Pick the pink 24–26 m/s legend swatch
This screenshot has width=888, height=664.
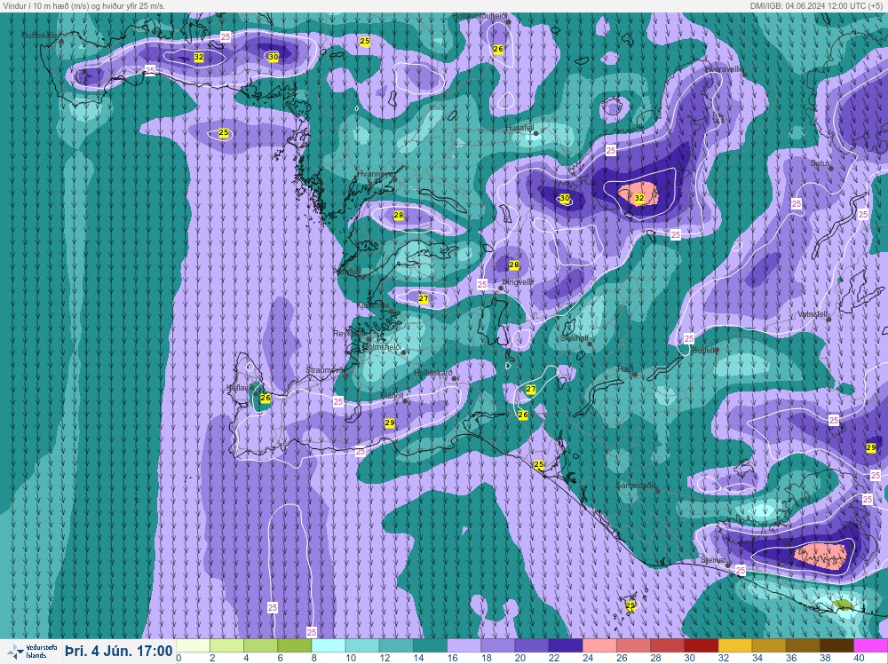coord(599,646)
